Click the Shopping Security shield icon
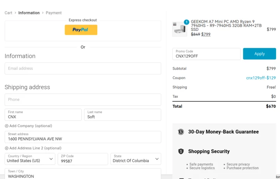This screenshot has height=179, width=280. coord(181,151)
